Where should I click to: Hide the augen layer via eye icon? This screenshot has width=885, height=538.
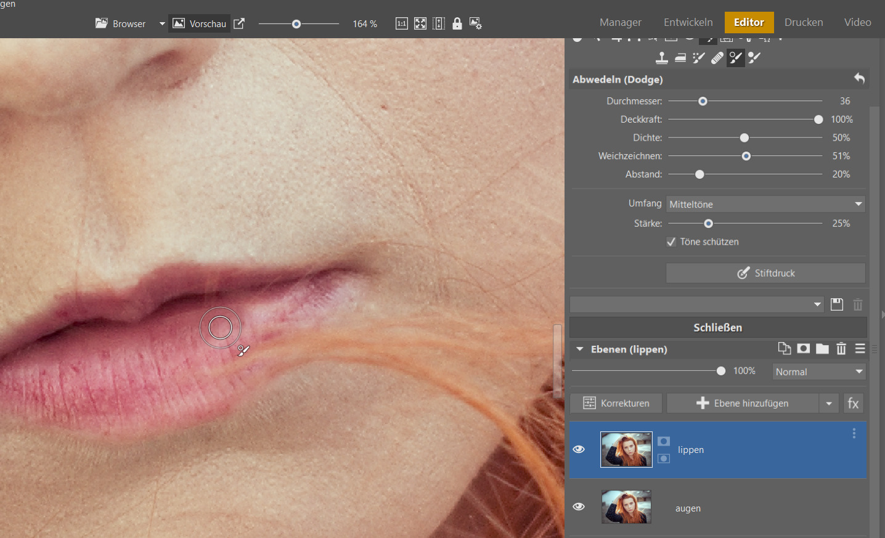tap(579, 507)
